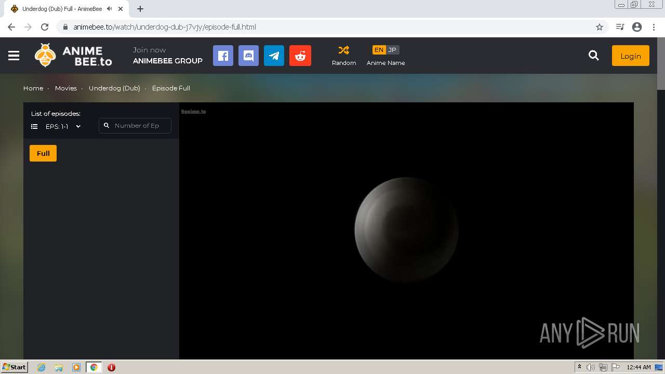Open the Facebook group icon
The image size is (665, 374).
(223, 56)
